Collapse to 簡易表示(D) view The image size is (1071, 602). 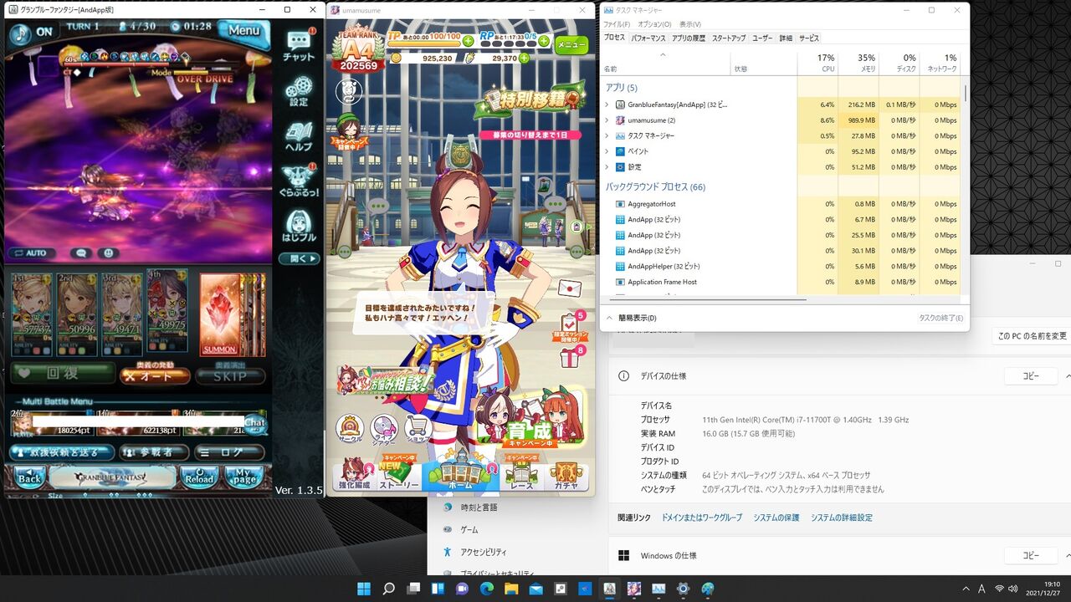click(x=631, y=318)
